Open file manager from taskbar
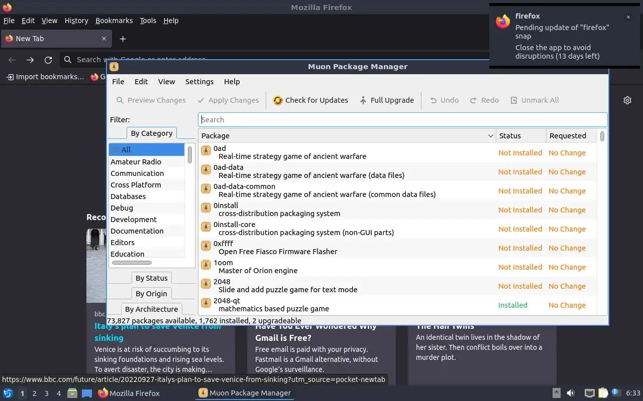 (x=72, y=393)
